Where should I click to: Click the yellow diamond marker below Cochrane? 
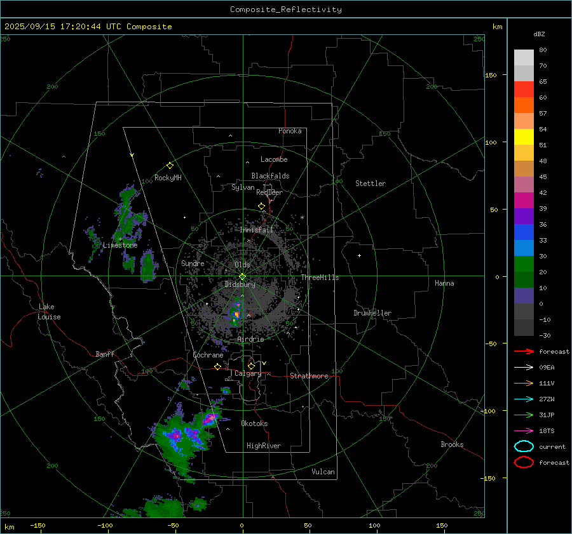coord(218,366)
